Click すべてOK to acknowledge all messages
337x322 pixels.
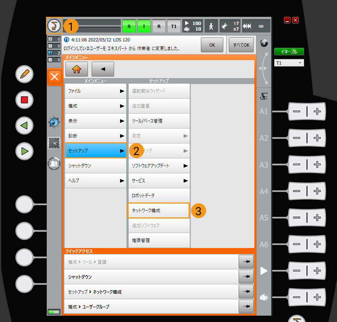(241, 45)
